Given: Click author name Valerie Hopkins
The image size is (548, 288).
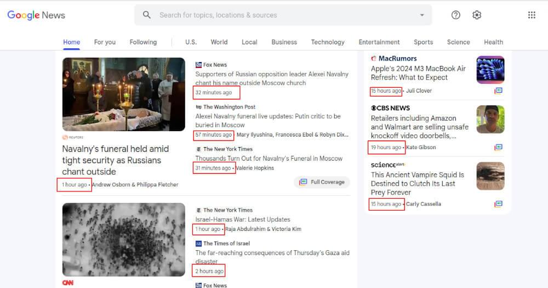Looking at the screenshot, I should pyautogui.click(x=255, y=168).
